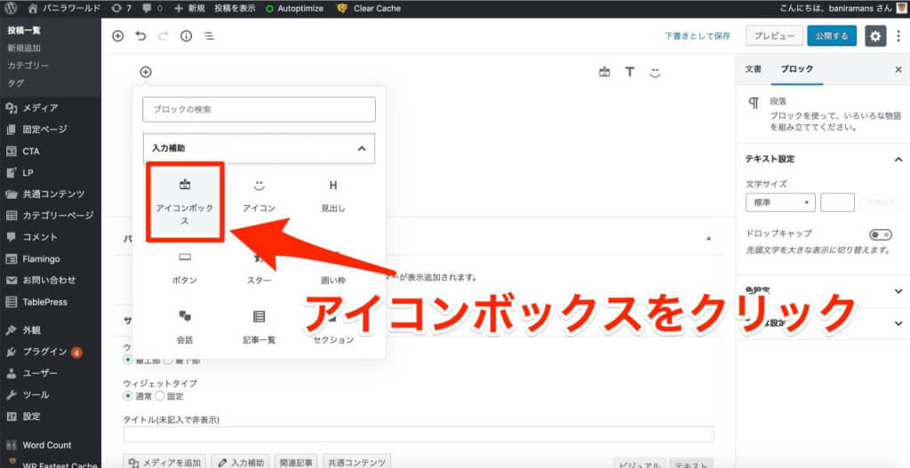Insert the アイコン smiley block
The height and width of the screenshot is (468, 910).
[259, 196]
